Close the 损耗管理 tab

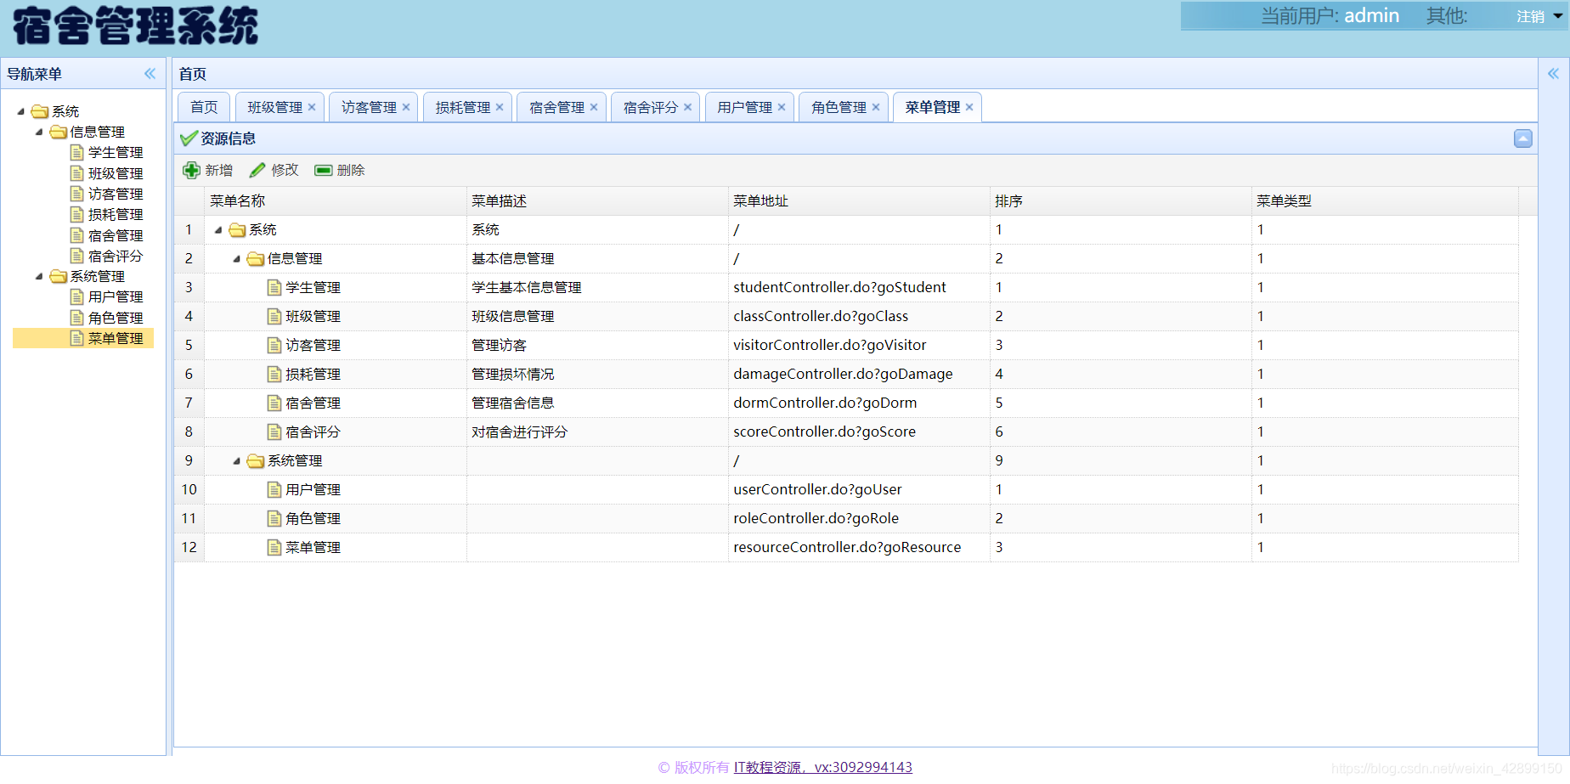(x=500, y=107)
